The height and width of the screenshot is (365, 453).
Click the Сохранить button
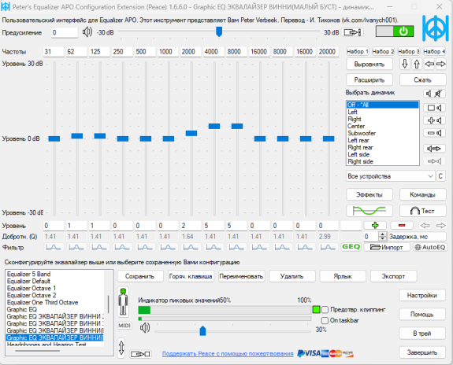tap(140, 276)
